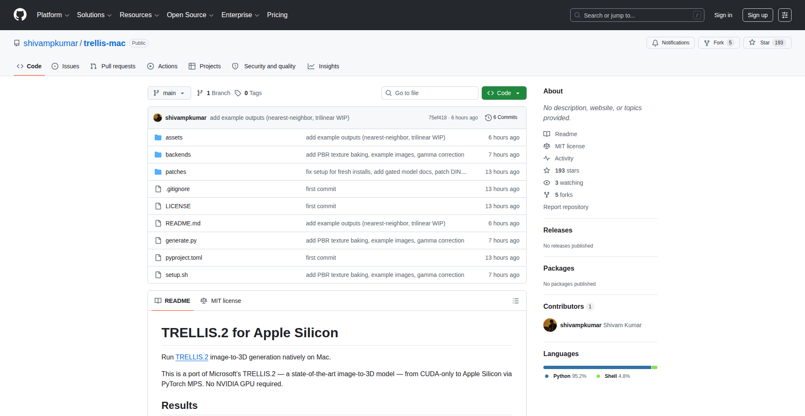Star the trellis-mac repository
The height and width of the screenshot is (416, 805).
pyautogui.click(x=761, y=43)
